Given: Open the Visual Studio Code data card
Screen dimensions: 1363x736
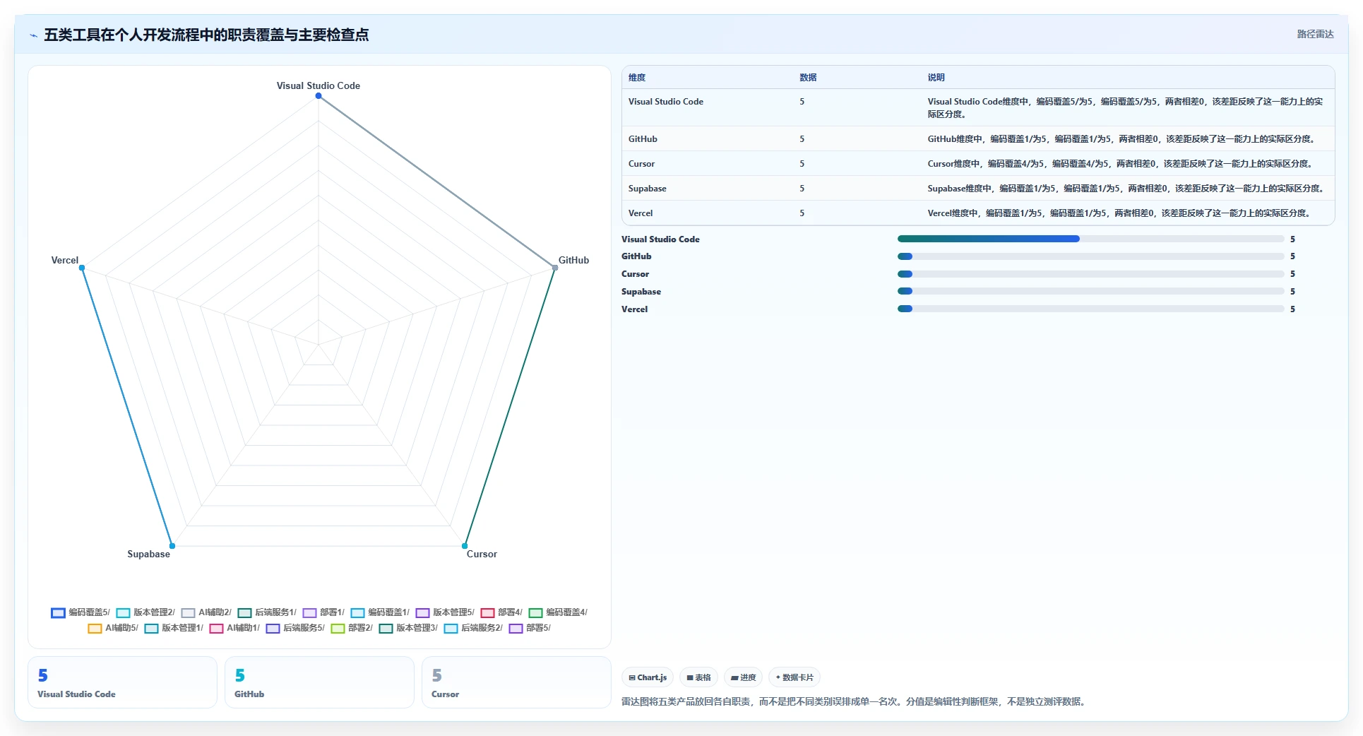Looking at the screenshot, I should (x=122, y=682).
